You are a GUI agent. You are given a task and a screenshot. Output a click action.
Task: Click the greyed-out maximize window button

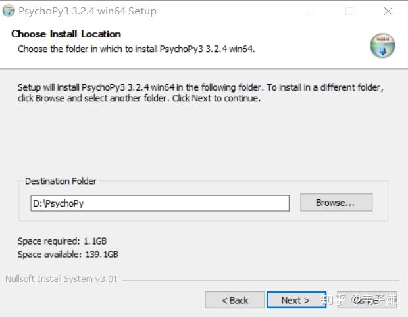349,11
